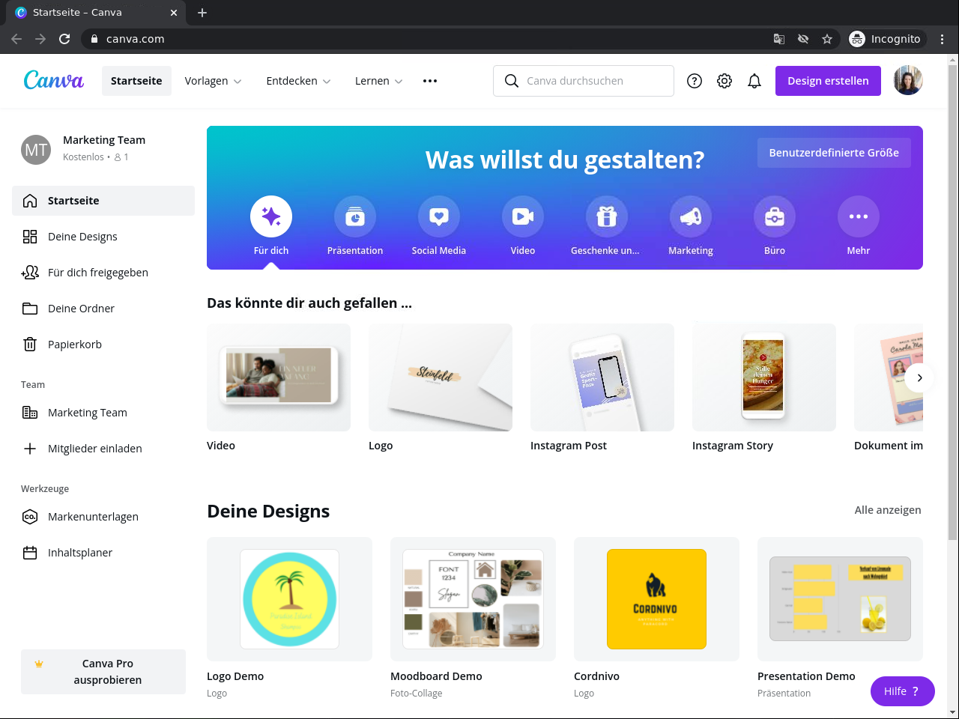Click the Incognito profile indicator

click(888, 39)
